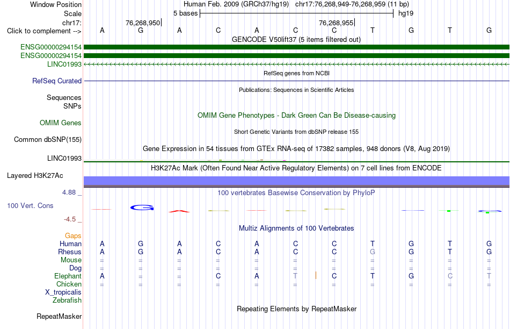This screenshot has height=329, width=510.
Task: Open the 'Common dbSNP(155)' track label
Action: (x=48, y=139)
